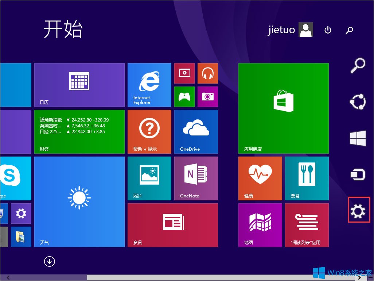Click the power button next to user

pos(328,30)
